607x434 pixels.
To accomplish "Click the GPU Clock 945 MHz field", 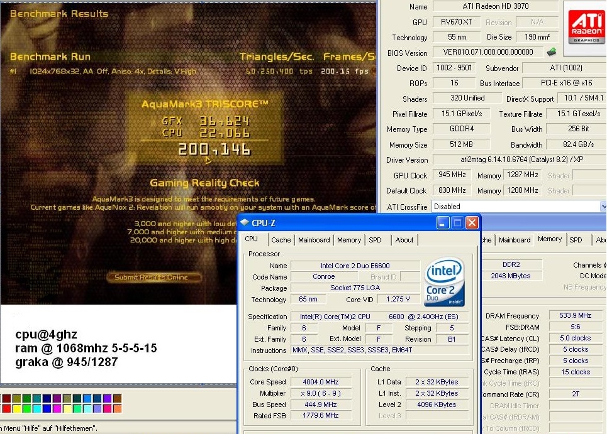I will coord(452,175).
